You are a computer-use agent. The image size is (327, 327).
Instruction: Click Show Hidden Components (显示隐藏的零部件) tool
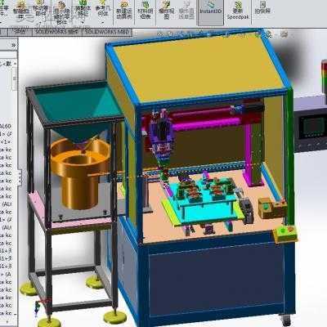pos(62,12)
